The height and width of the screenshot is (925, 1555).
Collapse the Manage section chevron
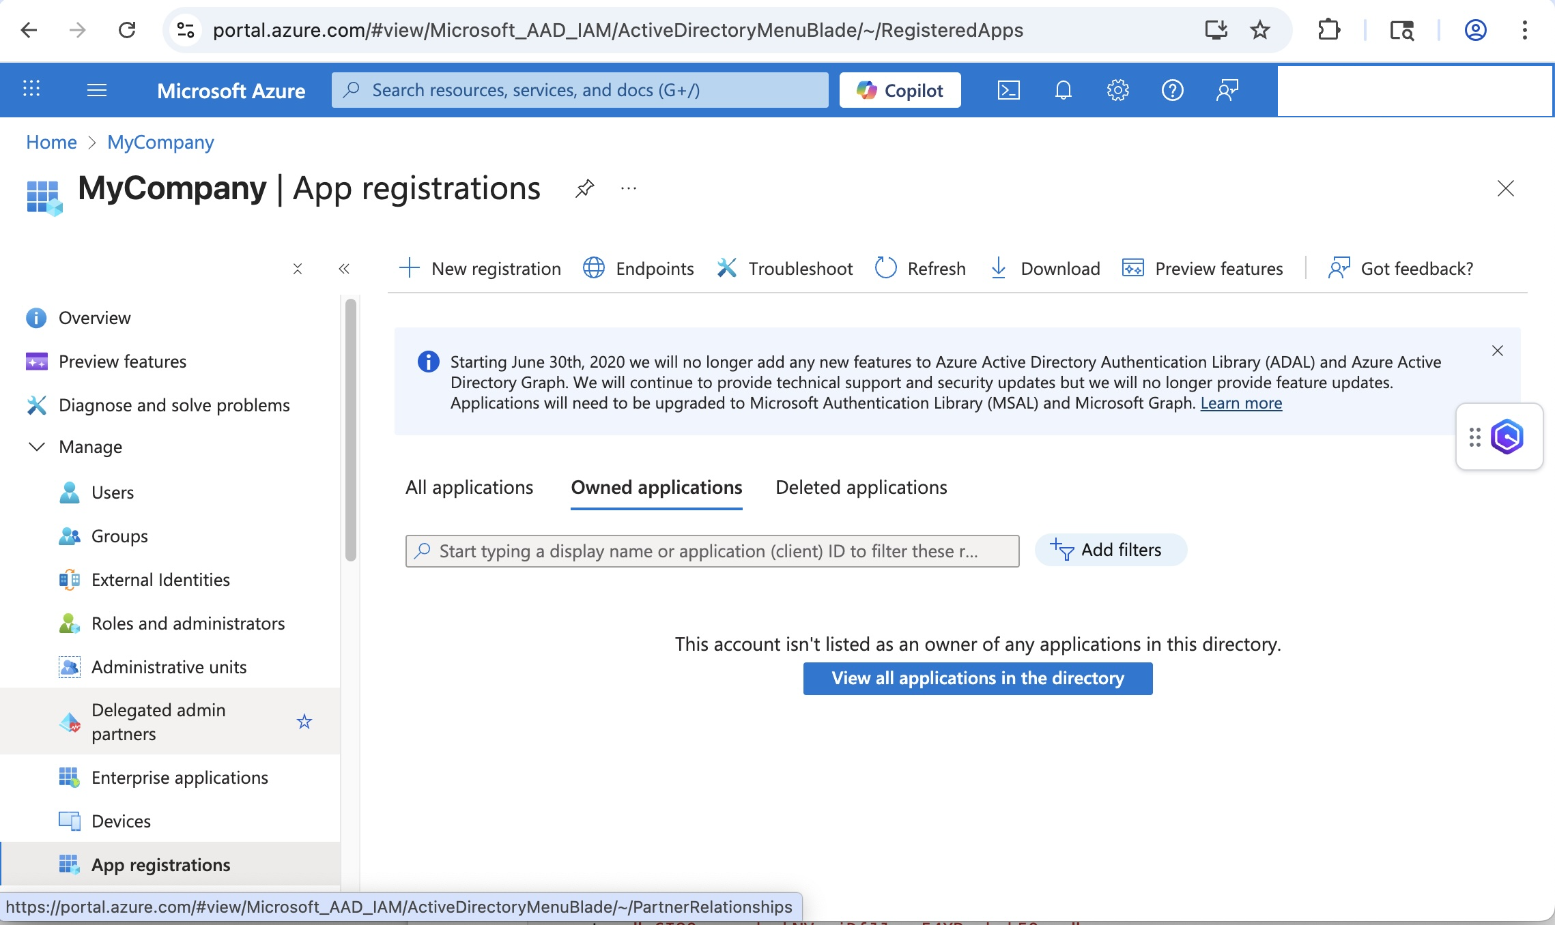[x=37, y=447]
